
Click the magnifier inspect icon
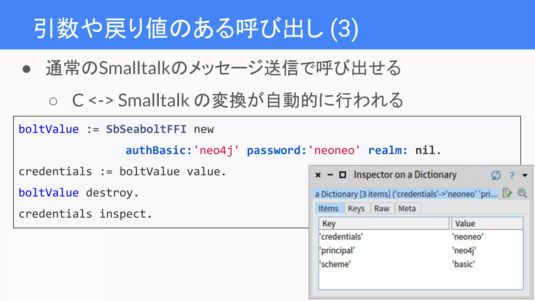point(522,193)
